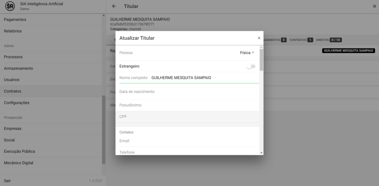Select Processos under Admin

pyautogui.click(x=13, y=57)
